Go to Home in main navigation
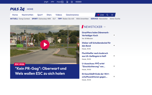Viewport: 152px width, 95px height. pyautogui.click(x=15, y=15)
